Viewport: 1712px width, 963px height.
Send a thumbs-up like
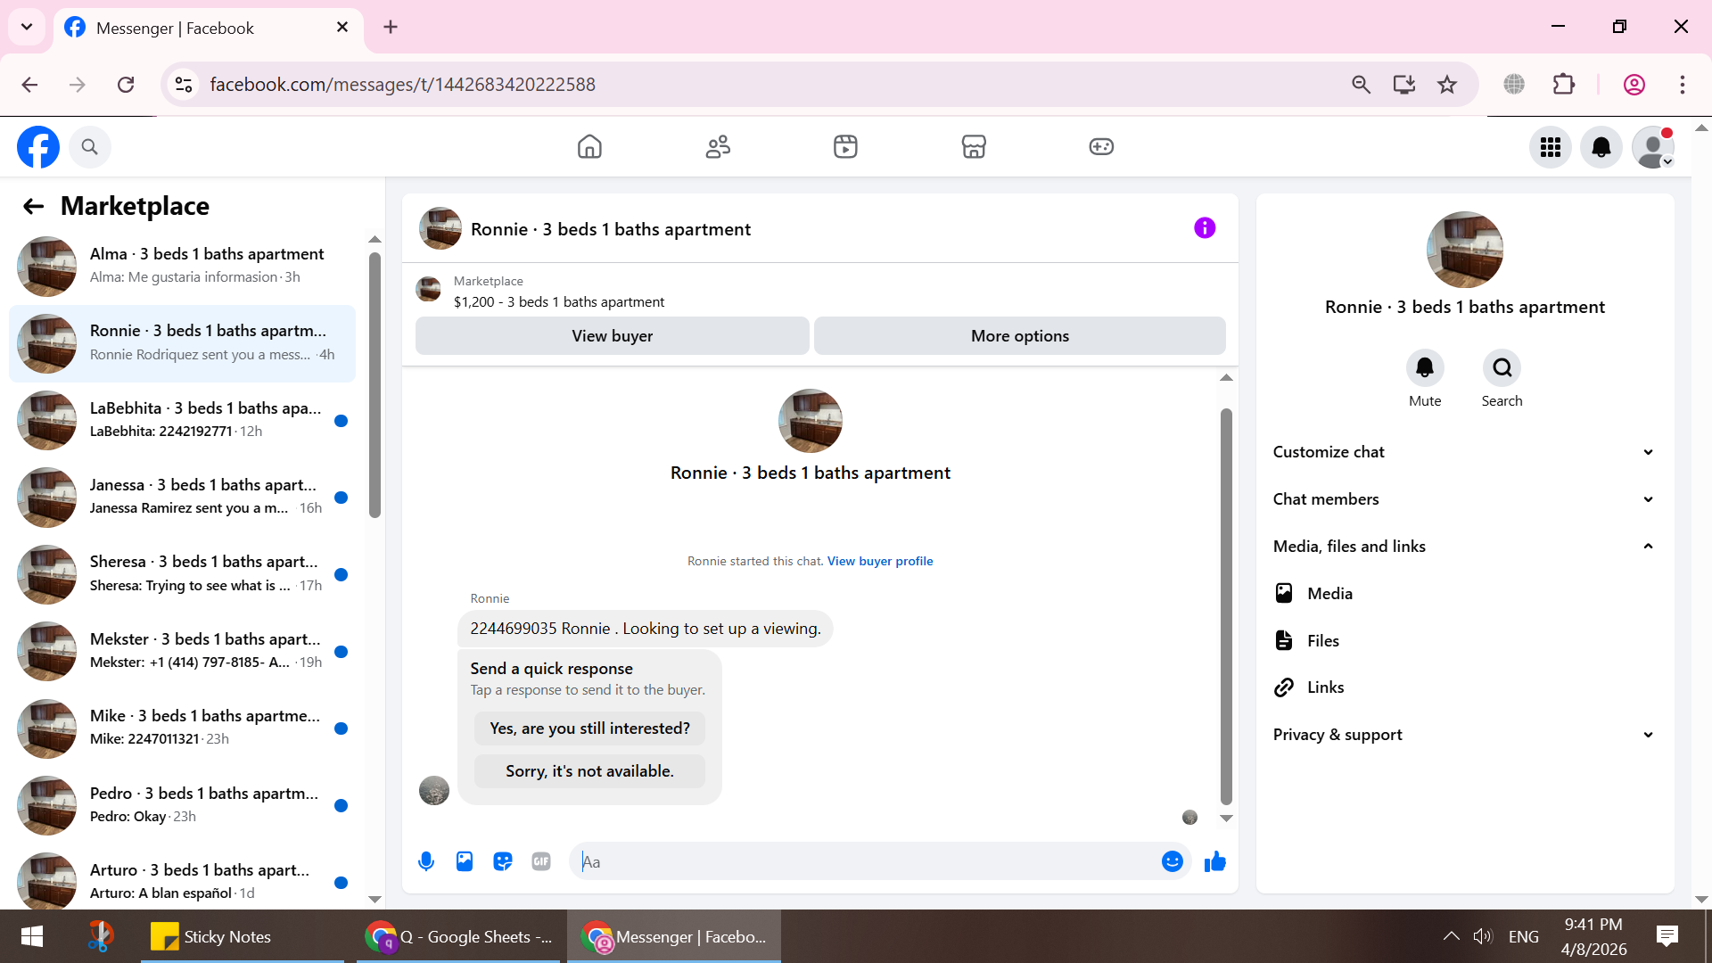click(x=1215, y=861)
